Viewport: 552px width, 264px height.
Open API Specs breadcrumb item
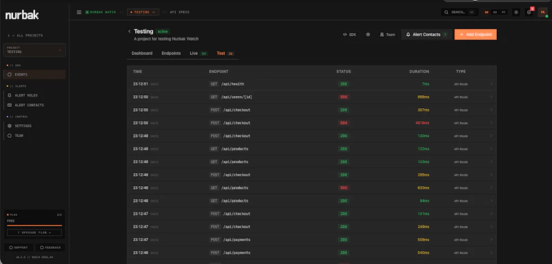(x=179, y=12)
